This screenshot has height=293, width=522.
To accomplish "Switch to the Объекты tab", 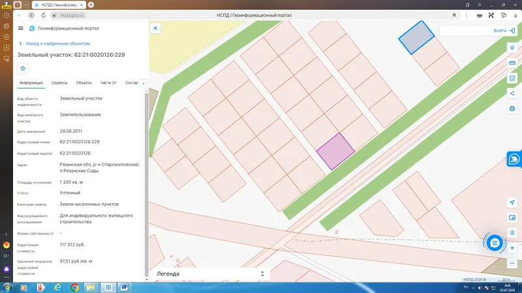I will (x=84, y=83).
